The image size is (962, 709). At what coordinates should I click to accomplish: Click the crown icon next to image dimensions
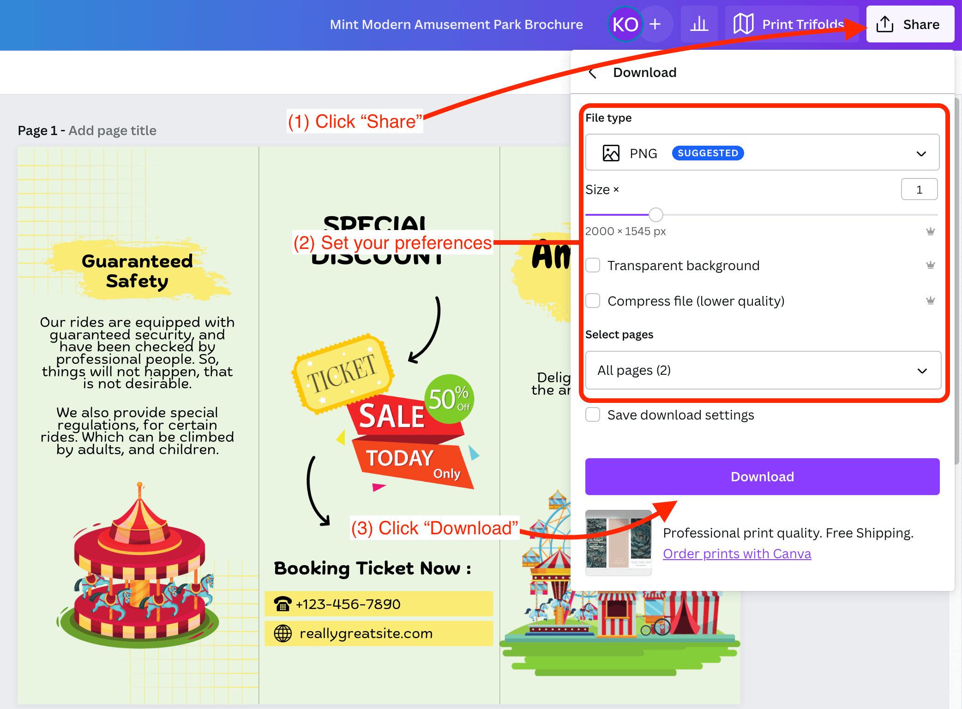tap(930, 231)
